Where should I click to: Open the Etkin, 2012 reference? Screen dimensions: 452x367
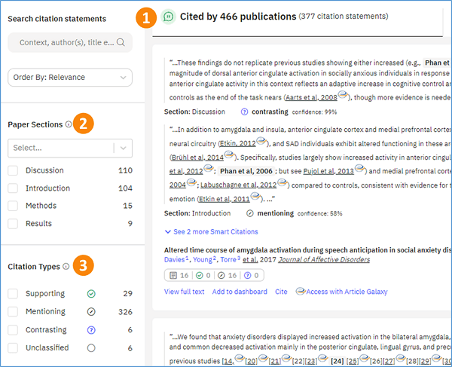237,144
